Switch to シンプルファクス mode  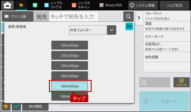click(x=53, y=5)
